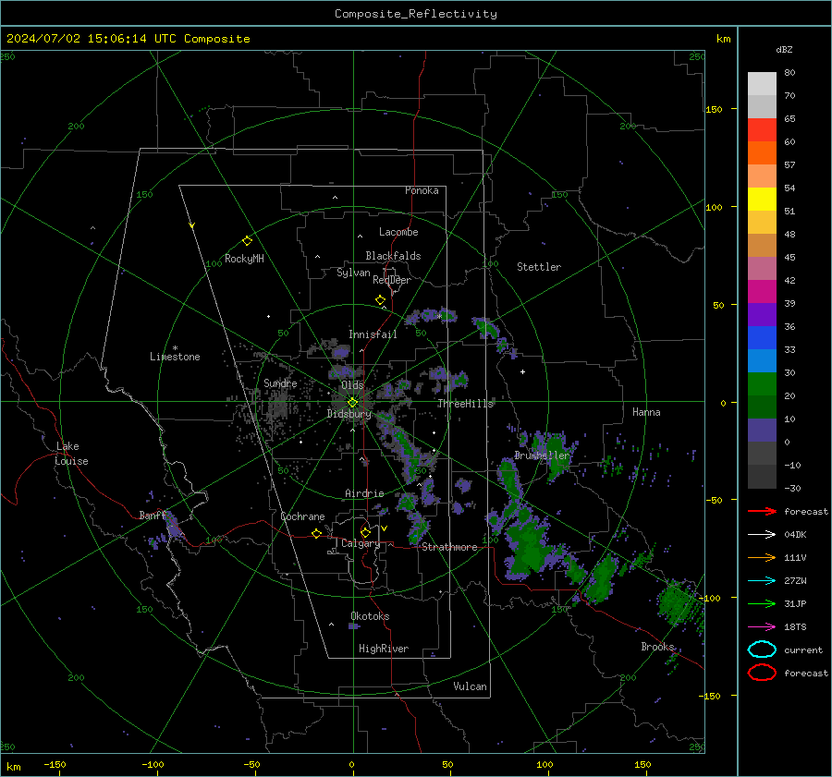
Task: Click the green echo cluster south of Drumheller
Action: pos(528,546)
